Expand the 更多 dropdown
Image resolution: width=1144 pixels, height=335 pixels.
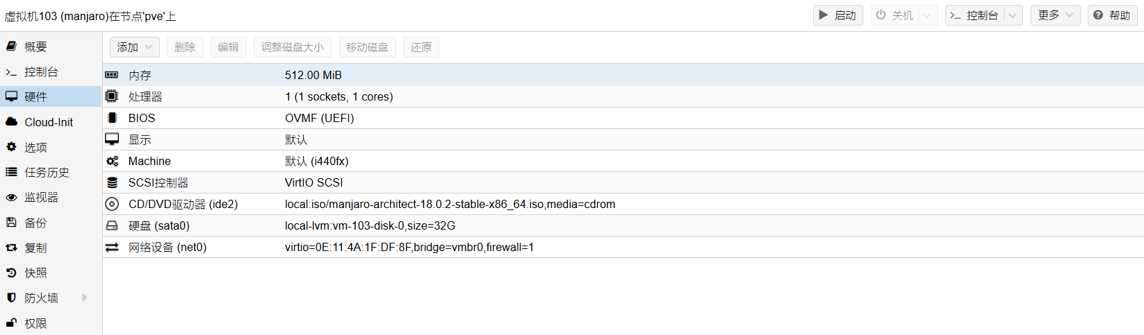[x=1056, y=15]
